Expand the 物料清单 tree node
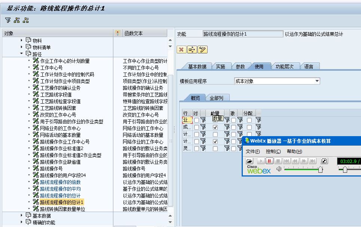 coord(22,47)
